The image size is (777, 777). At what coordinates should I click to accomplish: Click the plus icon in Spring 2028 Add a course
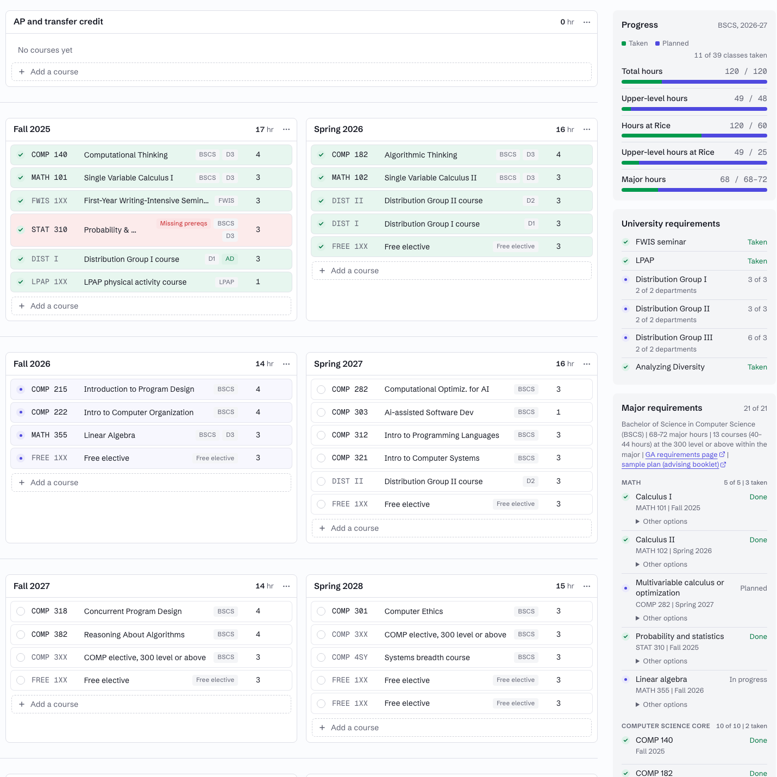click(322, 728)
